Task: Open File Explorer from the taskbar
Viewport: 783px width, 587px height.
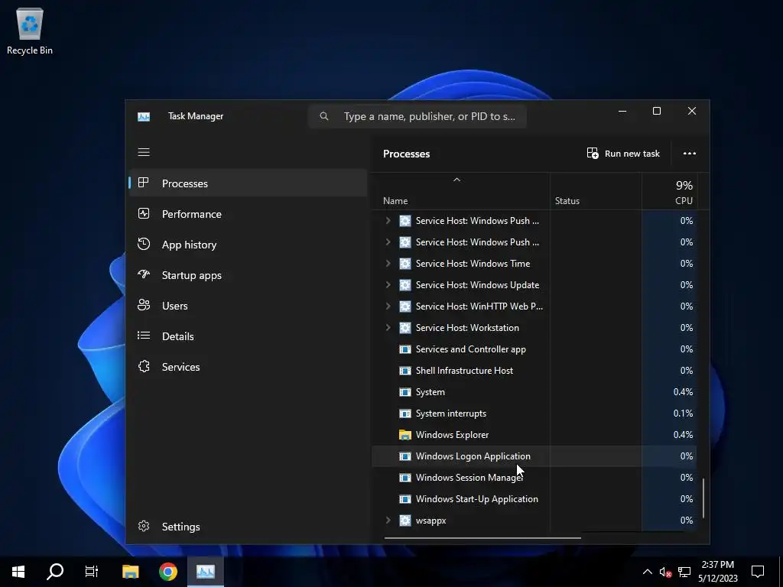Action: (x=130, y=572)
